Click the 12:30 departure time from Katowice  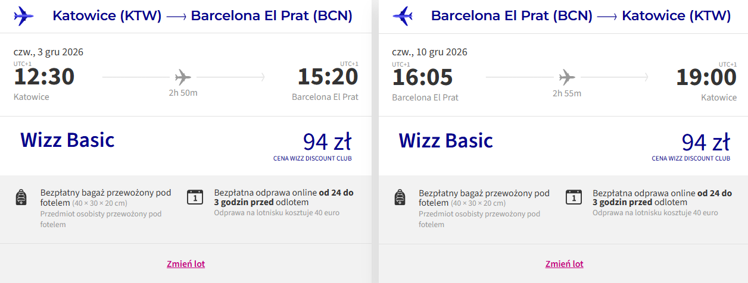[44, 77]
